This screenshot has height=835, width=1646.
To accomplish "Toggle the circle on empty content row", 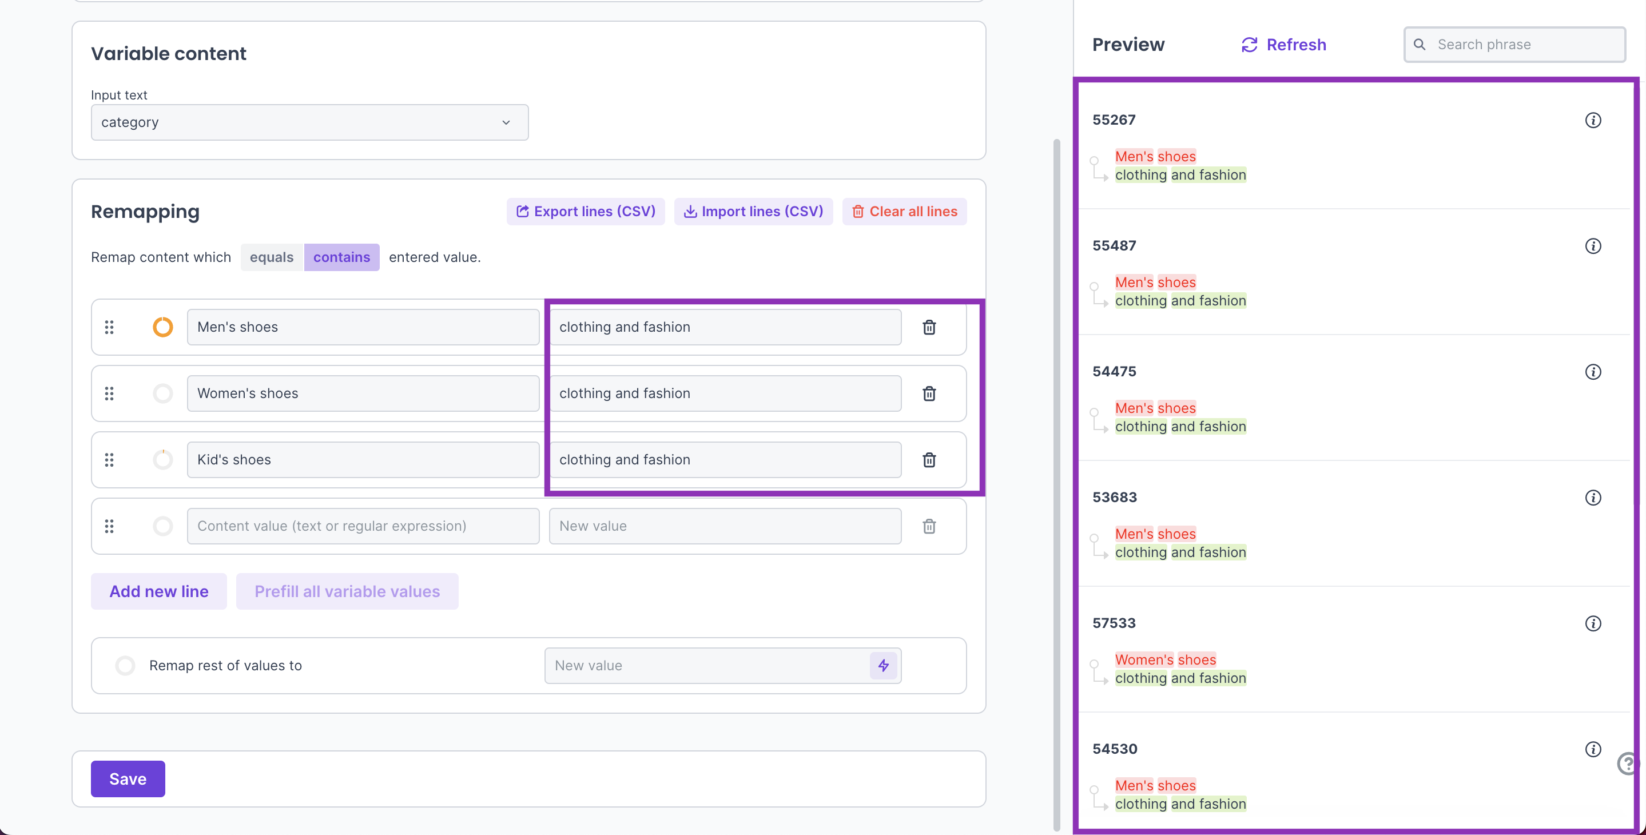I will coord(163,526).
